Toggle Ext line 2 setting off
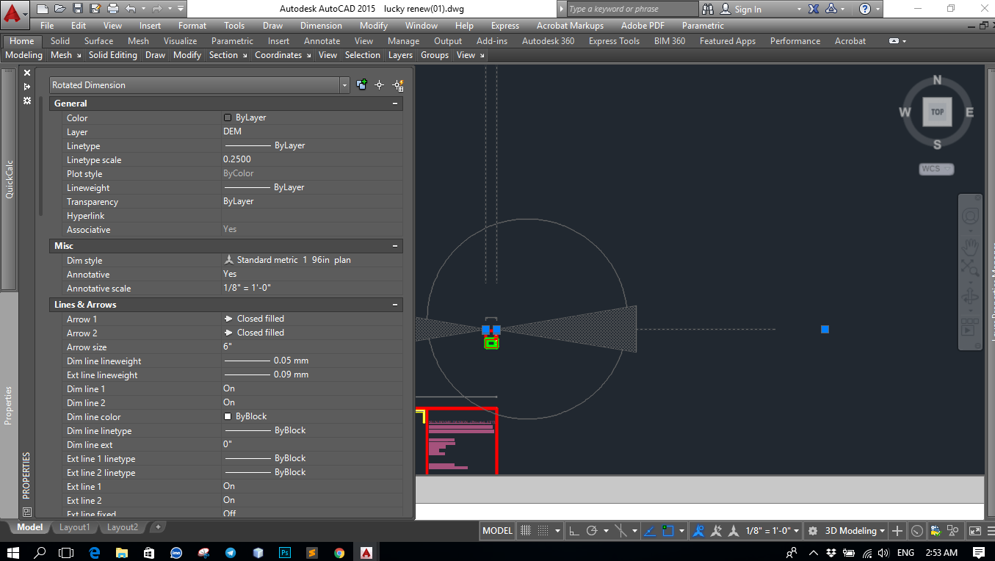The height and width of the screenshot is (561, 995). click(x=228, y=499)
